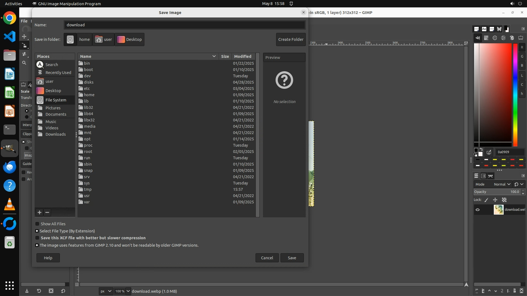Expand Select File Type (By Extension)

(x=37, y=231)
